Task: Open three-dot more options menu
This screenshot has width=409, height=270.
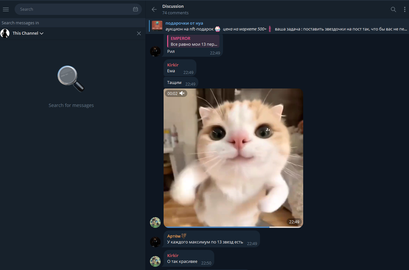Action: [404, 9]
